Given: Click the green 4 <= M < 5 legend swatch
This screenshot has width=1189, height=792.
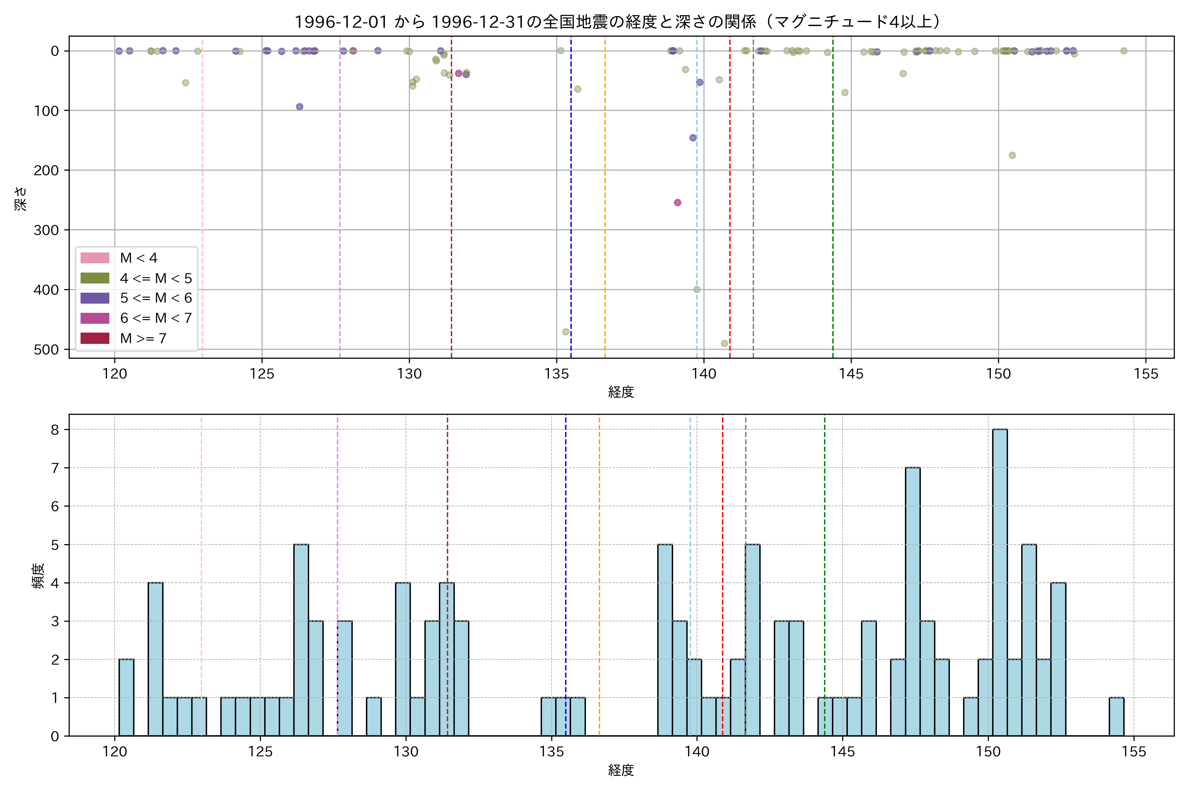Looking at the screenshot, I should coord(94,278).
